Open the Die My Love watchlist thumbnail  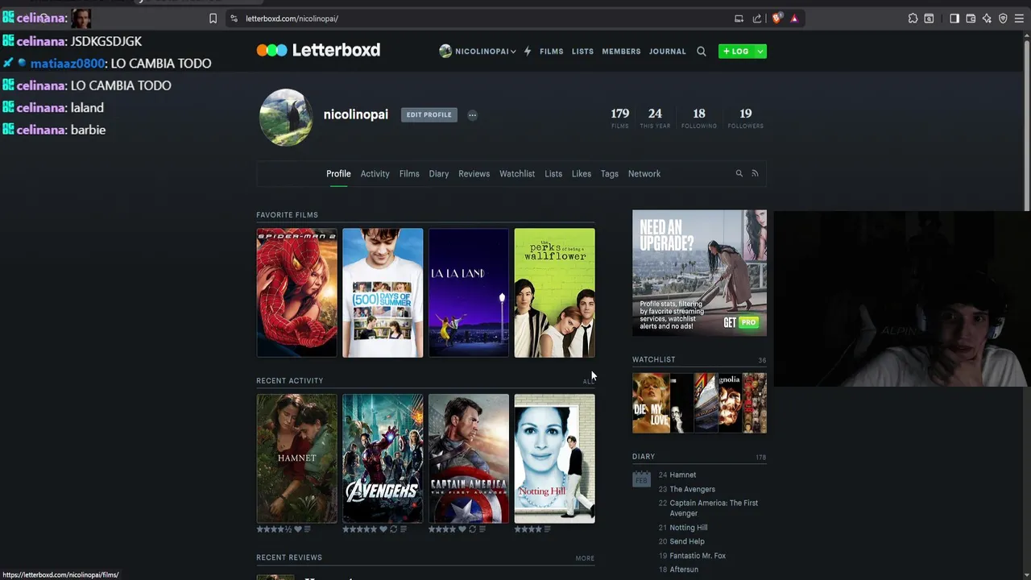651,403
